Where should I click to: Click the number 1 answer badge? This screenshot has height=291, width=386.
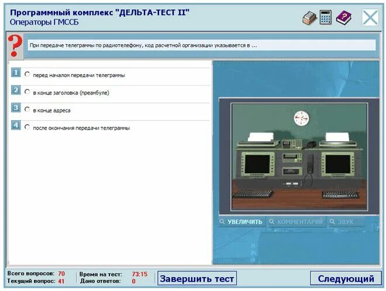point(16,73)
